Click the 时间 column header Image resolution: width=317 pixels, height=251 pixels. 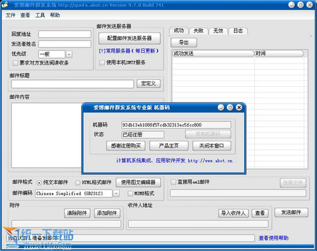(279, 53)
